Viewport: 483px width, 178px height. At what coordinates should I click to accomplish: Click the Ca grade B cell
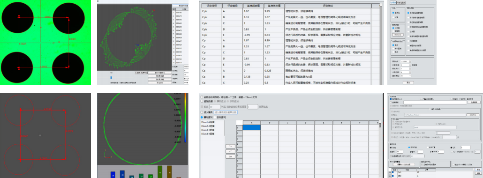click(232, 77)
